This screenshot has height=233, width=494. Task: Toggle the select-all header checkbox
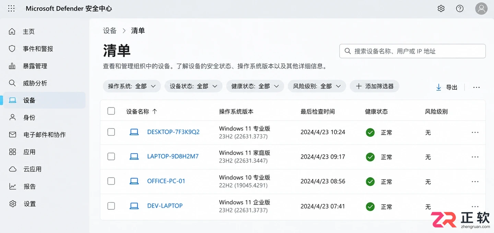click(x=111, y=111)
